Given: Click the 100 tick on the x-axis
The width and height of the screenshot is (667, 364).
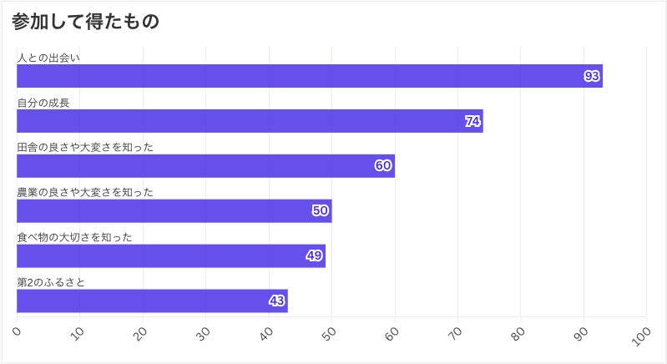Looking at the screenshot, I should pyautogui.click(x=641, y=336).
